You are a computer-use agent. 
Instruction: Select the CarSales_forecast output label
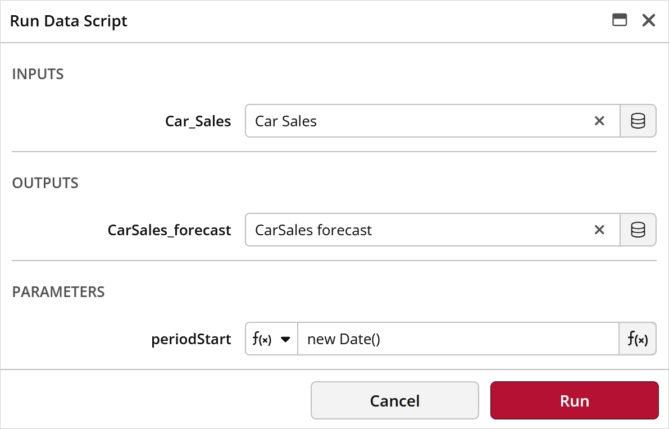tap(170, 230)
